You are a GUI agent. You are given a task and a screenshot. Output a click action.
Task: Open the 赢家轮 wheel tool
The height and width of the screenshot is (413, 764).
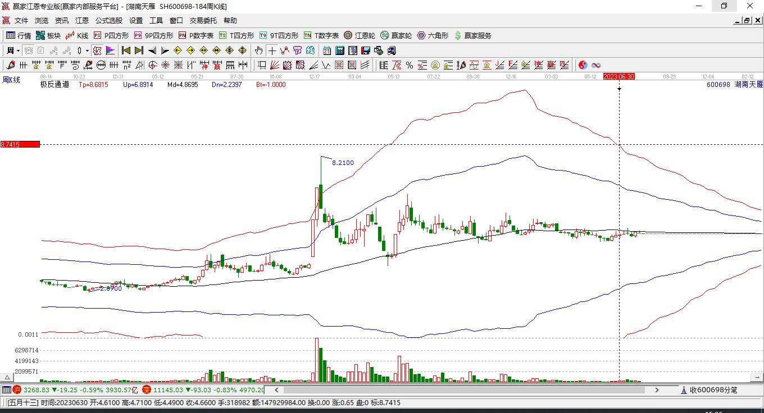pyautogui.click(x=396, y=35)
